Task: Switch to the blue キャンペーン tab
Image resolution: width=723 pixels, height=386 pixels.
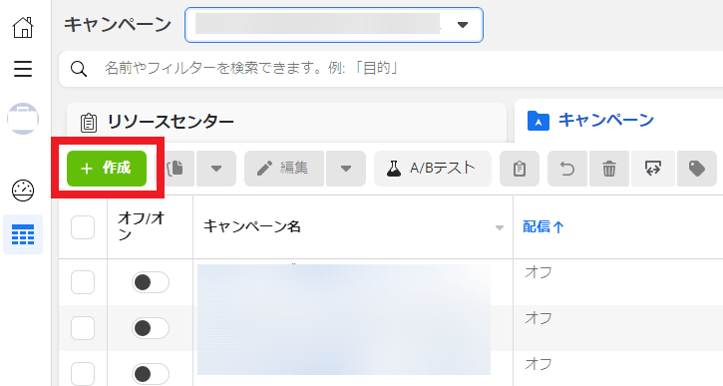Action: (618, 121)
